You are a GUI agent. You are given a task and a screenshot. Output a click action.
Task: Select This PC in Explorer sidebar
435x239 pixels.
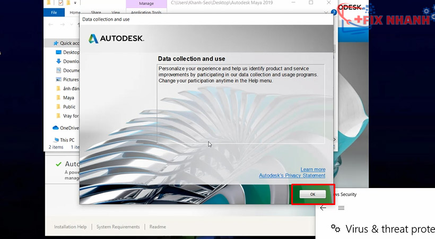coord(64,140)
